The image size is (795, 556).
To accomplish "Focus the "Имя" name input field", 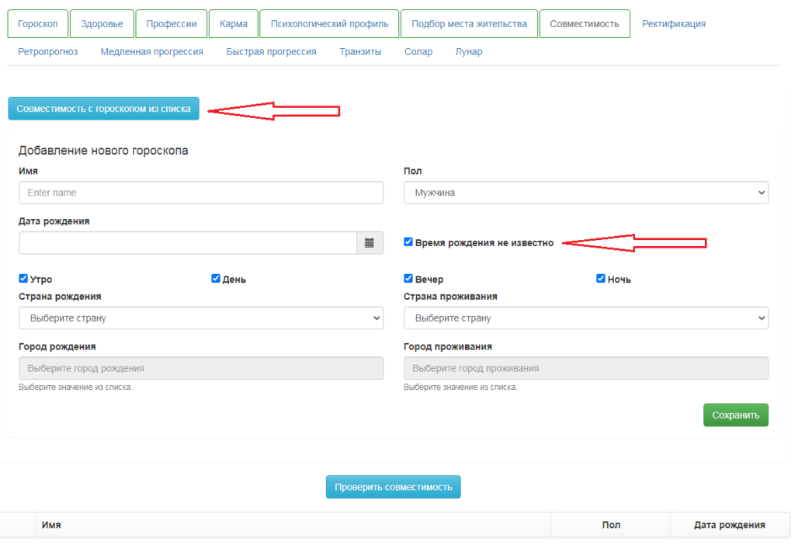I will [201, 193].
